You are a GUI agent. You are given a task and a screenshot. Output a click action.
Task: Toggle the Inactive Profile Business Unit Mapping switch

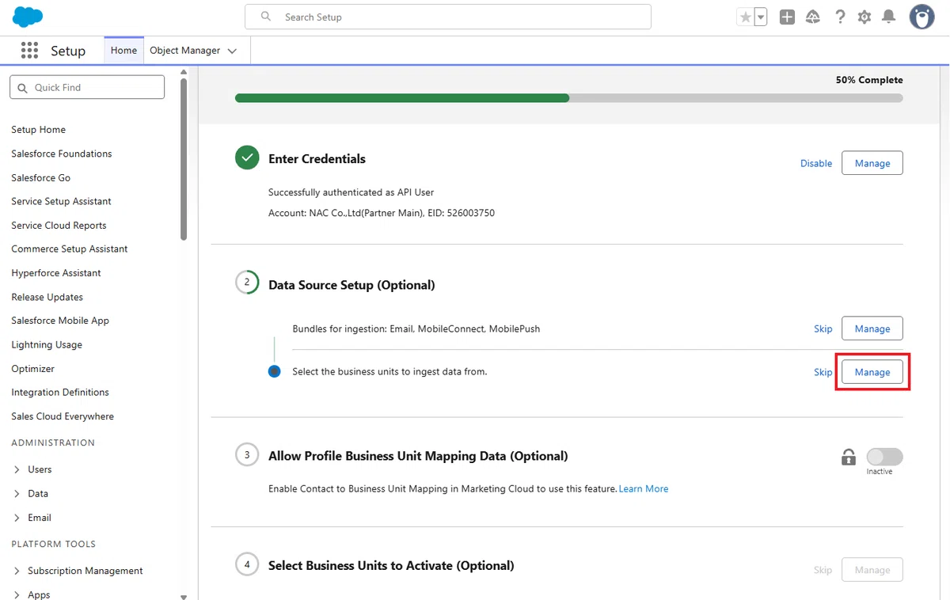(884, 457)
